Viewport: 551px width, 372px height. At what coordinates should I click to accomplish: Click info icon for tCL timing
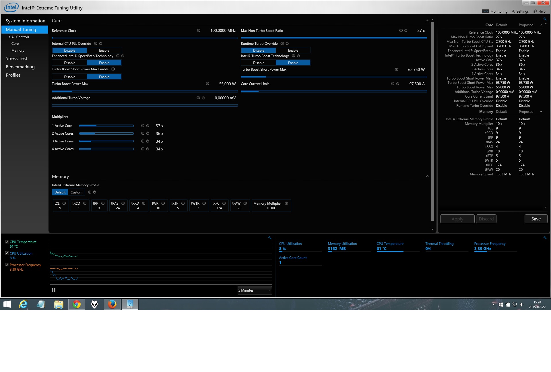(x=64, y=203)
